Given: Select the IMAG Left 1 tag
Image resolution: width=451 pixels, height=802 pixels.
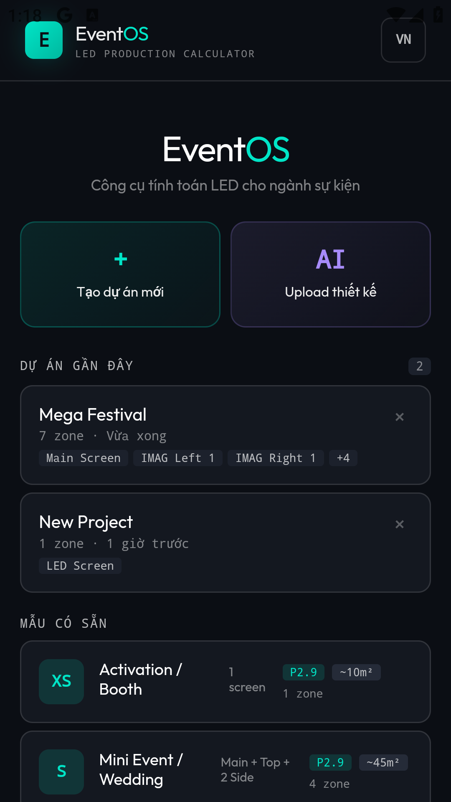Looking at the screenshot, I should (x=177, y=458).
